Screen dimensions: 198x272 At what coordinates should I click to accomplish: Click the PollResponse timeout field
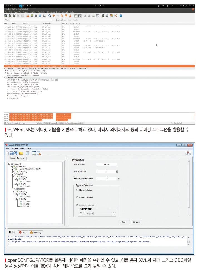click(107, 178)
